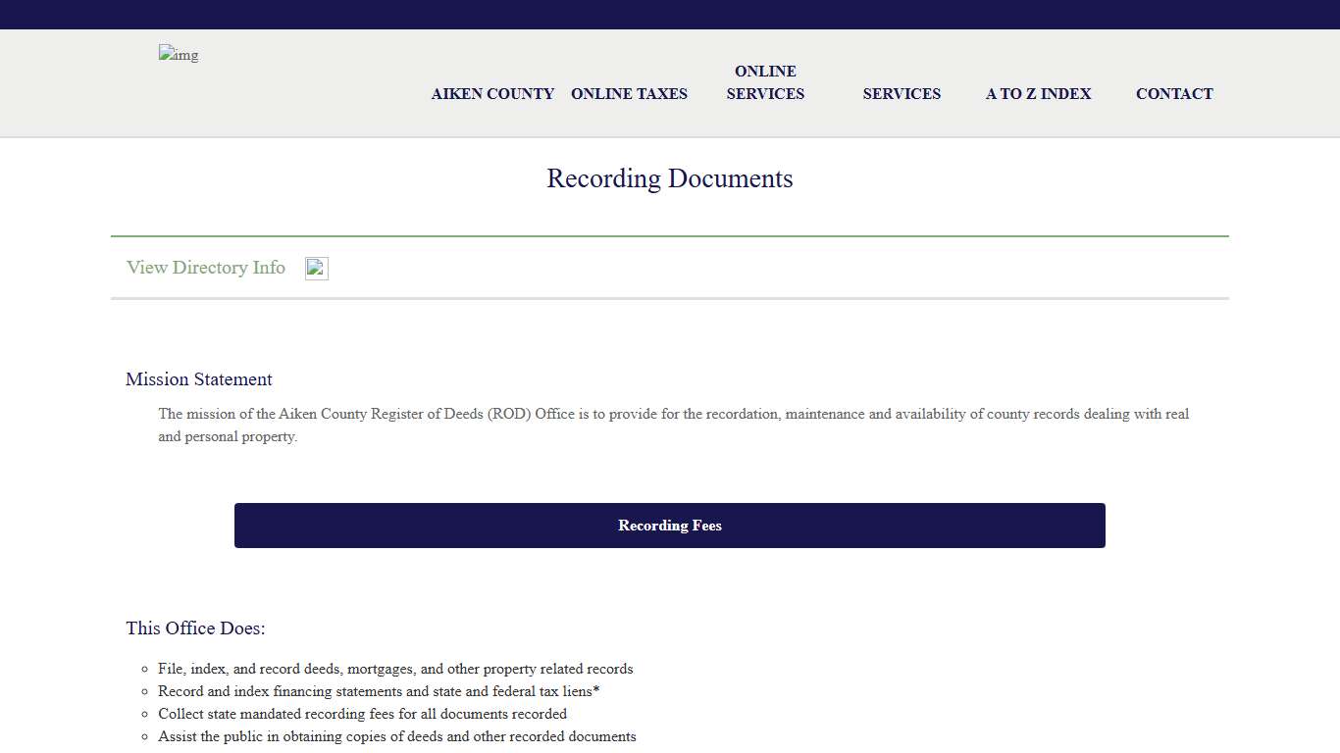Image resolution: width=1340 pixels, height=753 pixels.
Task: Click the Mission Statement heading
Action: [x=198, y=379]
